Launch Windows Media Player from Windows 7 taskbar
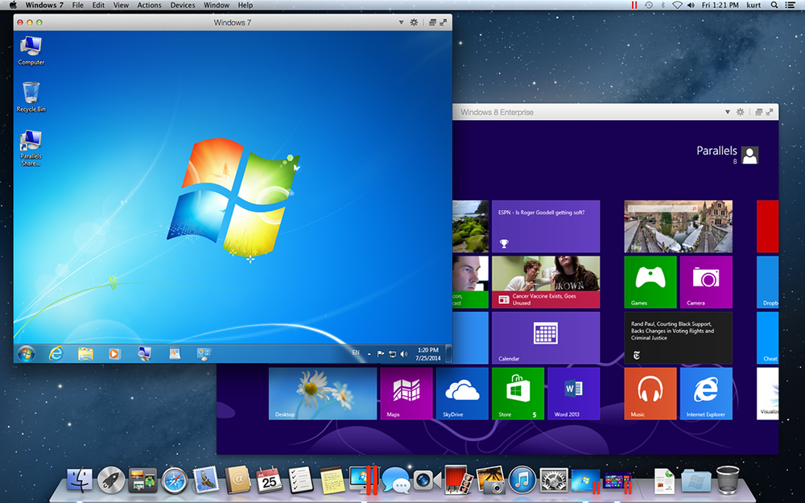The height and width of the screenshot is (503, 805). coord(114,353)
